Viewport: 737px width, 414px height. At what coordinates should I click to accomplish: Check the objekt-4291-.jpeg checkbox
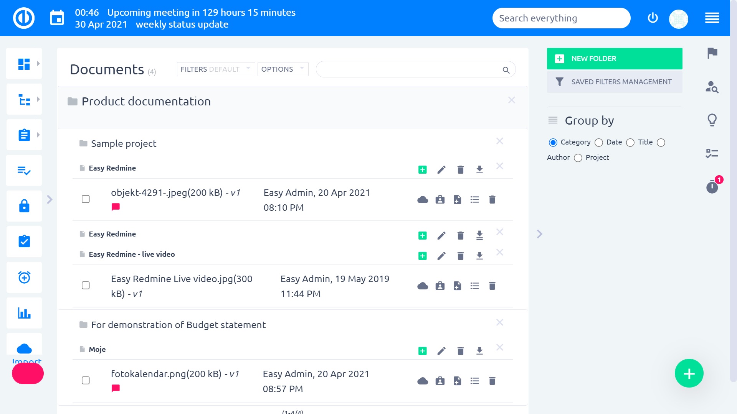[86, 199]
